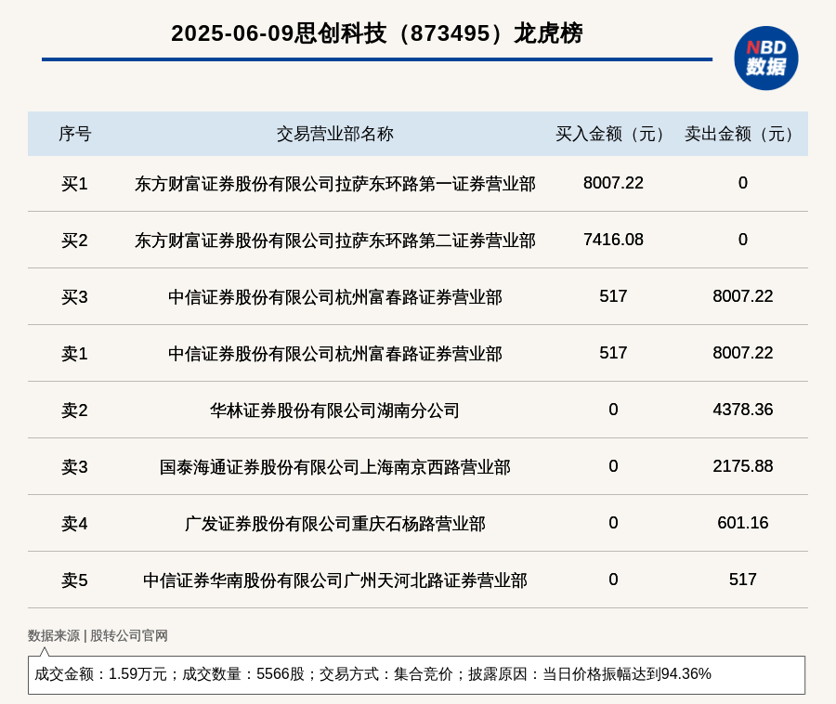Select buy amount 517 in 卖1 row
Image resolution: width=836 pixels, height=704 pixels.
pyautogui.click(x=613, y=353)
